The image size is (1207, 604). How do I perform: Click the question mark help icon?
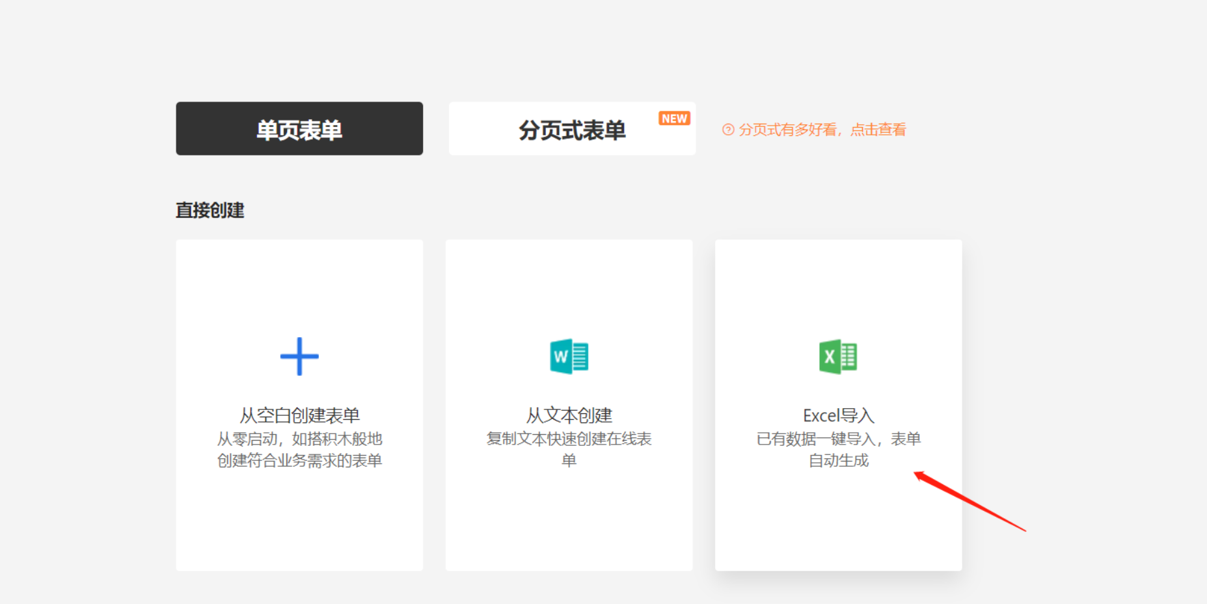pos(728,130)
